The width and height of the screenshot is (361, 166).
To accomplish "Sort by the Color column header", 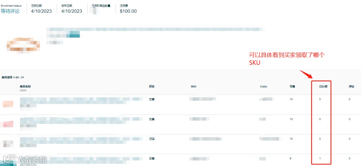I will tap(264, 87).
